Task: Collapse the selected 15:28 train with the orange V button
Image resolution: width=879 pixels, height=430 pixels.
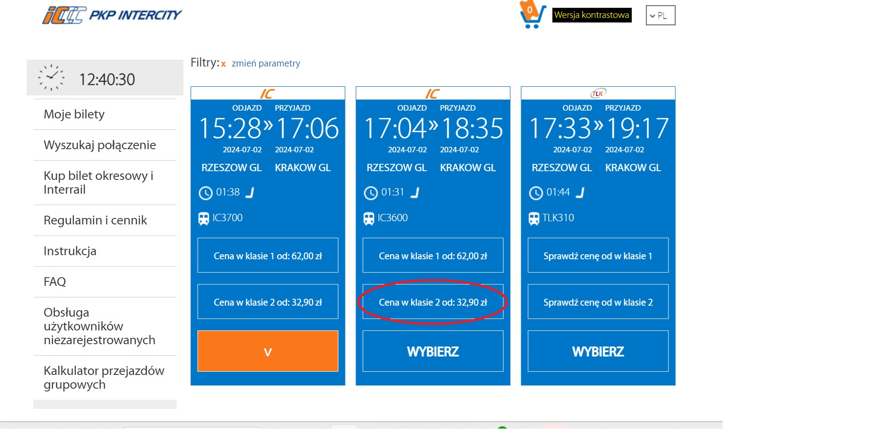Action: point(268,351)
